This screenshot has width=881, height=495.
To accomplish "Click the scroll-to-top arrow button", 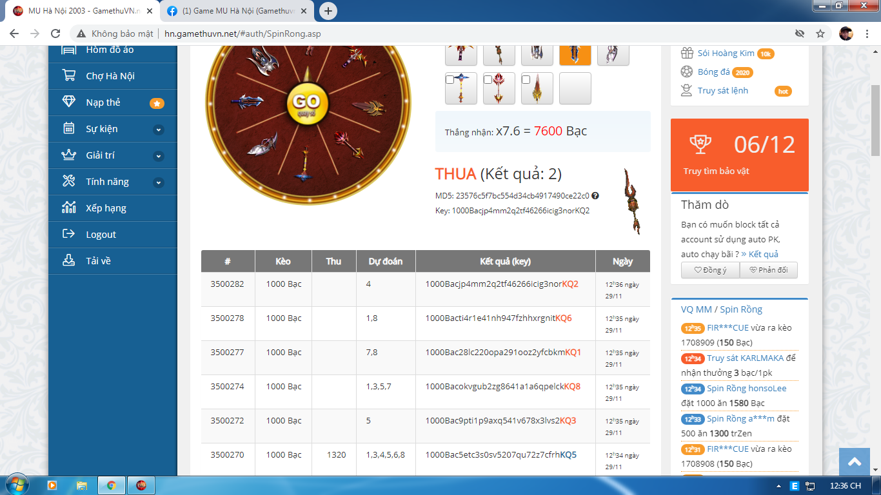I will click(855, 461).
